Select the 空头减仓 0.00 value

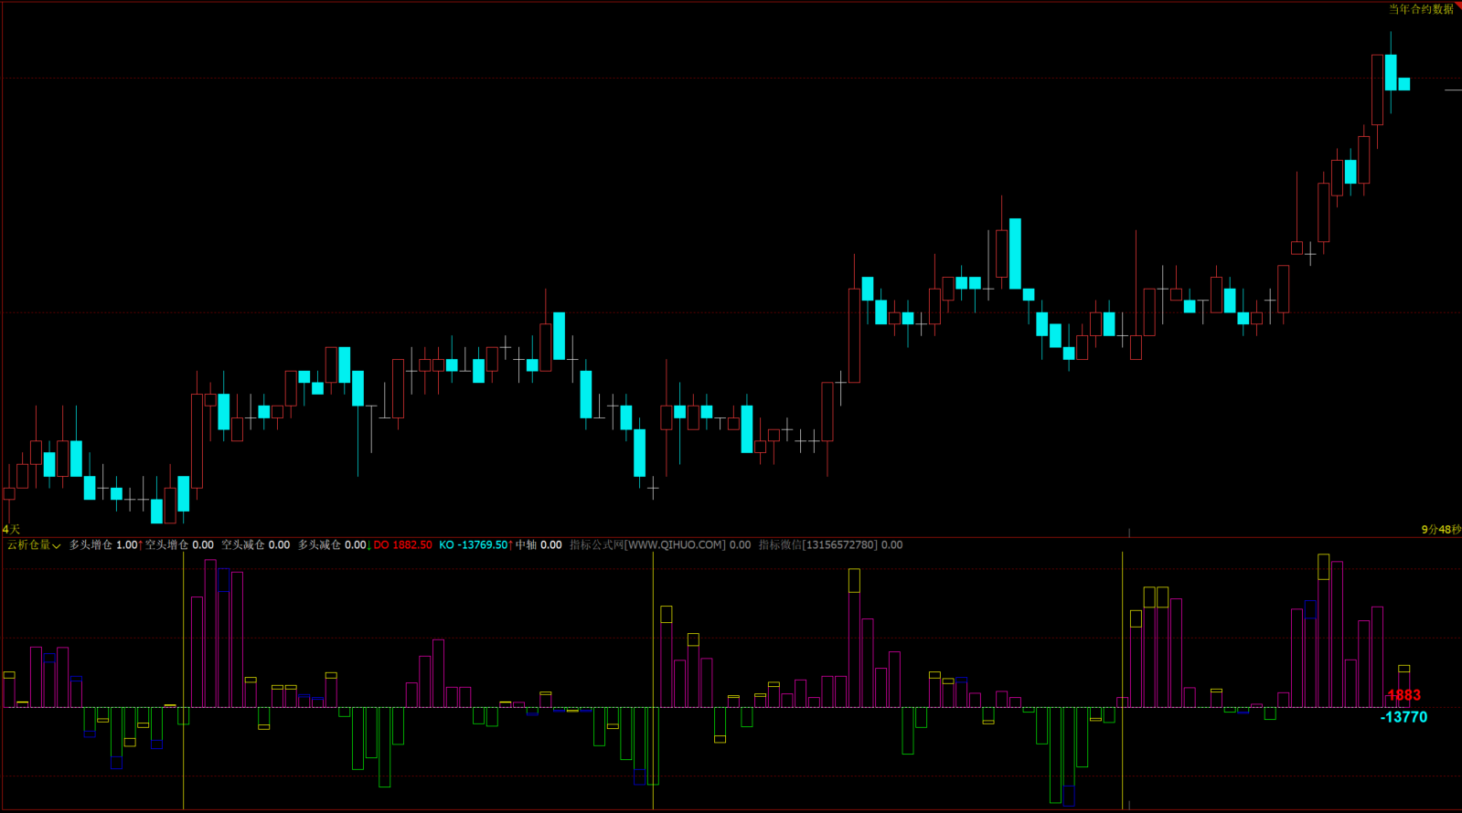[x=255, y=545]
